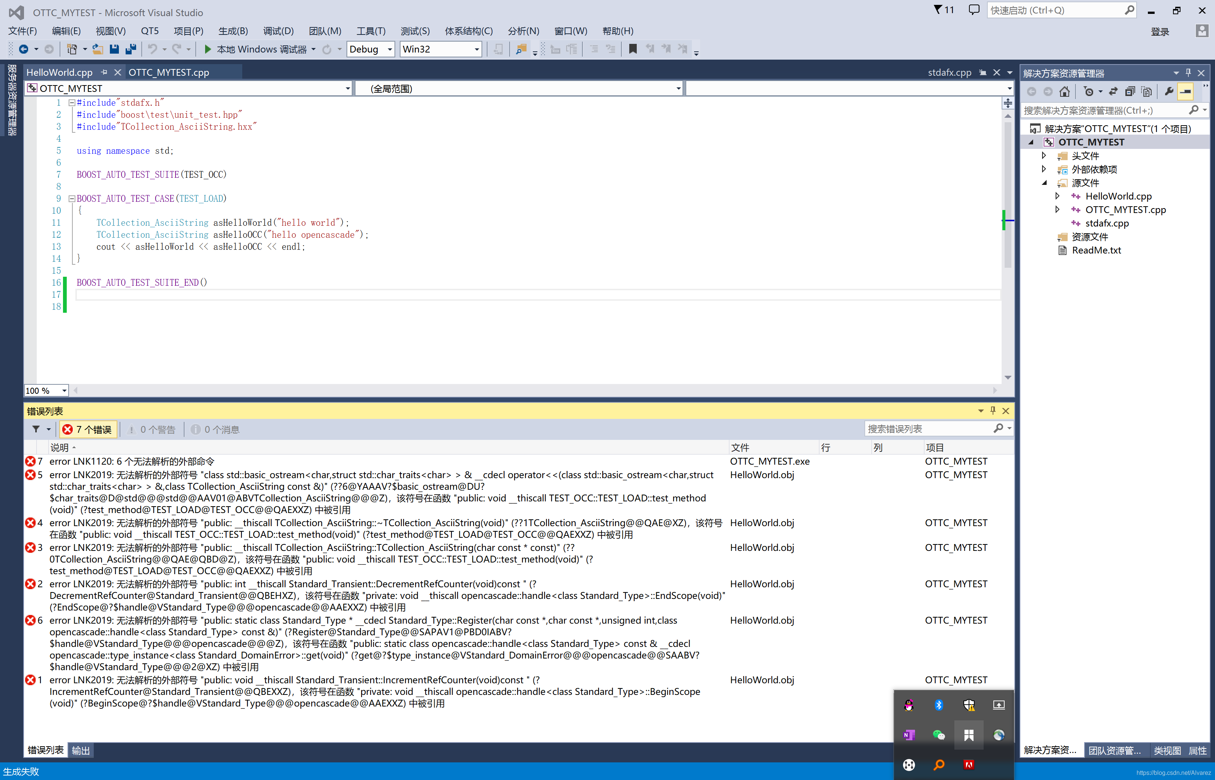Screen dimensions: 1215x780
Task: Open Properties wrench icon in Solution Explorer
Action: point(1169,91)
